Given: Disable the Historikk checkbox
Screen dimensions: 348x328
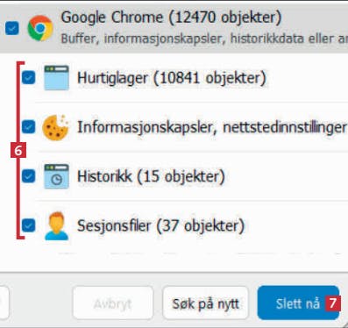Looking at the screenshot, I should 29,176.
